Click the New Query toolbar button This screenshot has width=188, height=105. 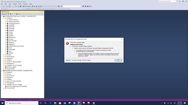[26, 6]
